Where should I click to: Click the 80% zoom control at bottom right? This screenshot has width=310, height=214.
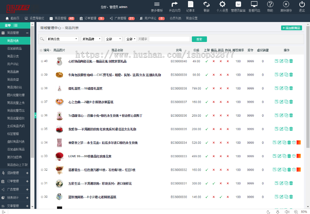(x=303, y=212)
